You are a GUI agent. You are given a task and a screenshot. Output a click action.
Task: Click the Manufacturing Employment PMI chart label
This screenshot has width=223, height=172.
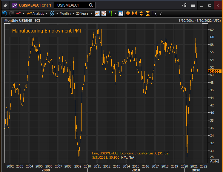tap(47, 31)
